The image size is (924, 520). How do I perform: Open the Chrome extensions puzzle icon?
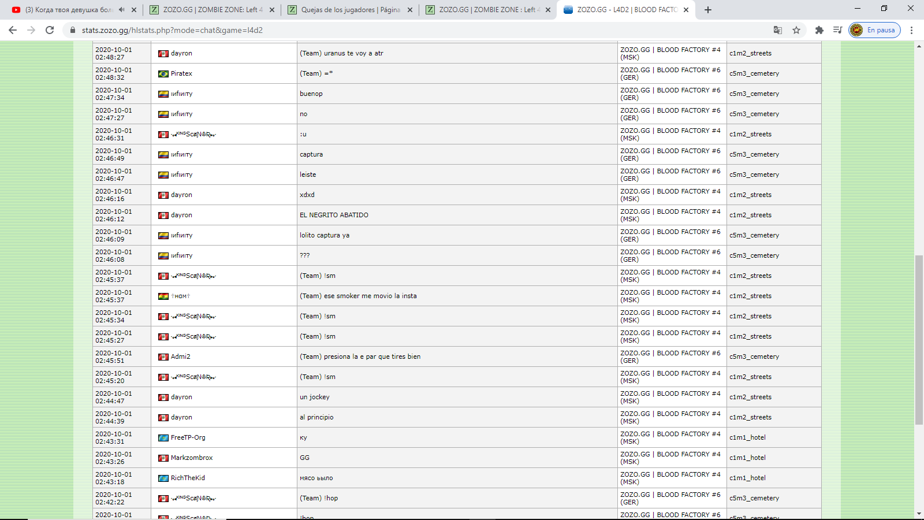coord(819,30)
